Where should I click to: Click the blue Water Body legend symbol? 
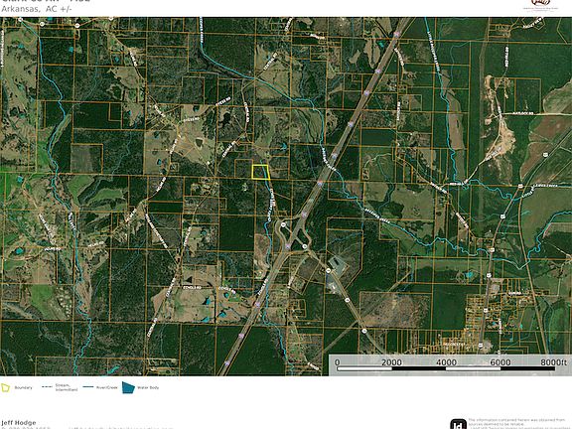(x=128, y=387)
